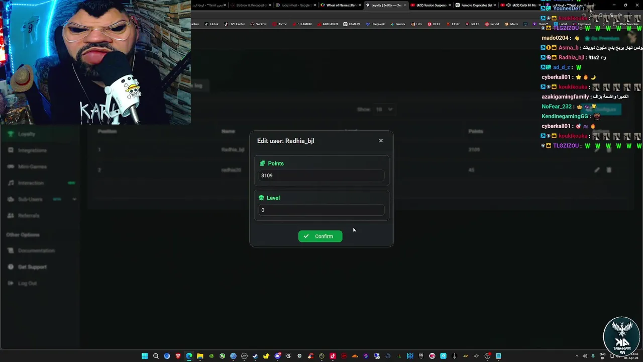Click the Position column header
The width and height of the screenshot is (643, 362).
[x=107, y=131]
